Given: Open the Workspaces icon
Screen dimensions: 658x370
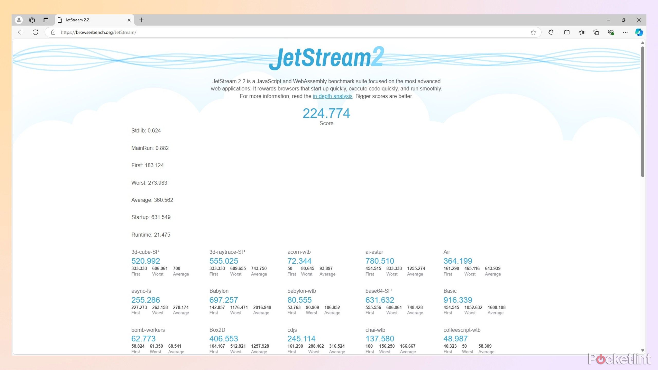Looking at the screenshot, I should point(32,20).
